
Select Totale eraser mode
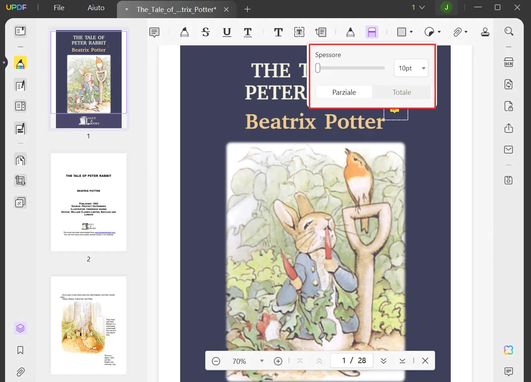[x=402, y=92]
